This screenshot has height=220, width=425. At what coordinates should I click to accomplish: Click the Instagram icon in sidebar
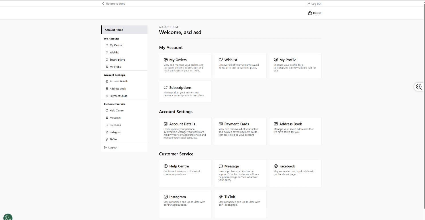point(107,132)
